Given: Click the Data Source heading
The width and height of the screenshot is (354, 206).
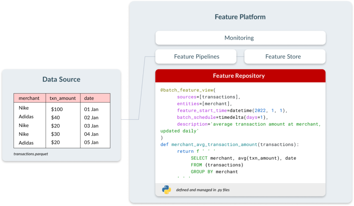Looking at the screenshot, I should tap(62, 79).
